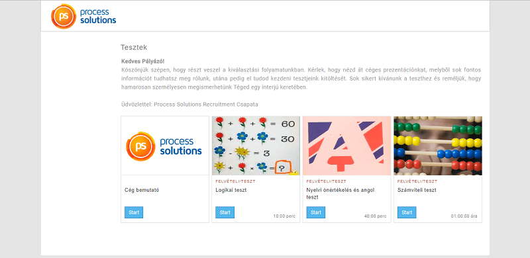Start the Számviteli teszt
The image size is (530, 258).
point(407,212)
